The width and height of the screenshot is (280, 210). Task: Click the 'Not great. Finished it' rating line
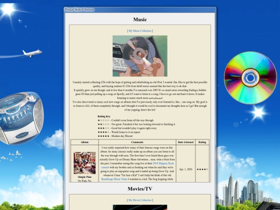tap(136, 124)
